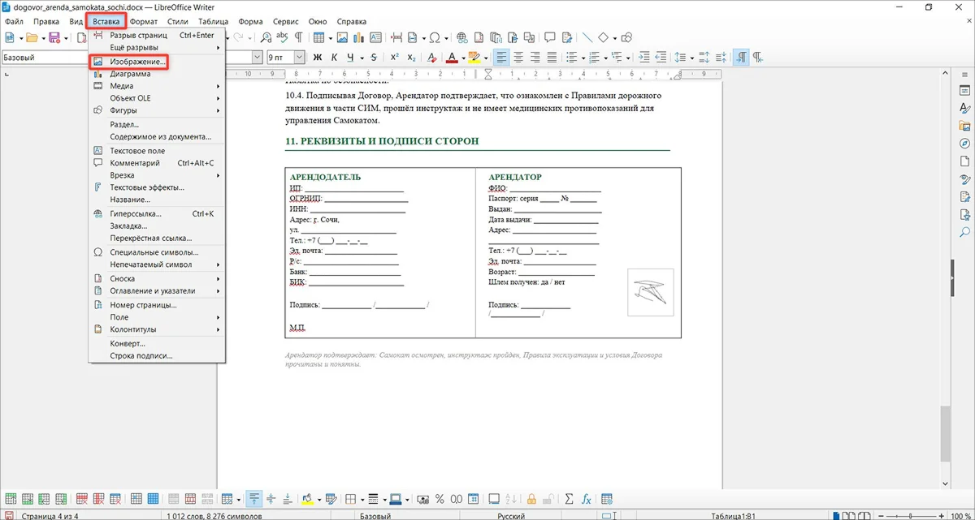Open the sidebar Properties panel icon
This screenshot has width=975, height=520.
coord(965,90)
